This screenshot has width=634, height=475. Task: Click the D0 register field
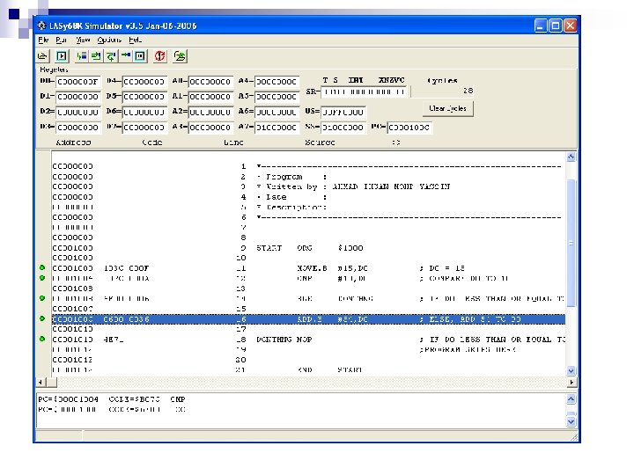click(78, 82)
